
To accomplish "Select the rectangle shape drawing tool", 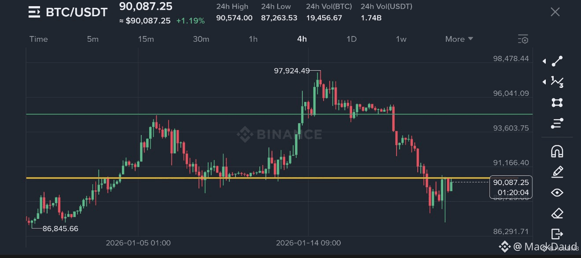I will tap(557, 102).
